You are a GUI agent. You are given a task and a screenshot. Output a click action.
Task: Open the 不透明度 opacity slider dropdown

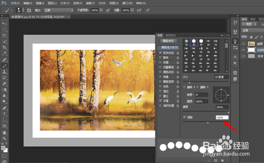101,11
